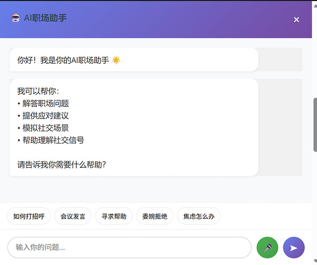Click the scrollbar up arrow
The image size is (317, 265).
pyautogui.click(x=315, y=6)
